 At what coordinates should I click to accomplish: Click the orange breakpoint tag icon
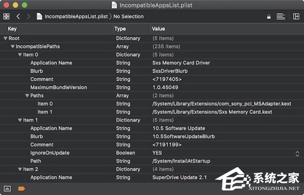point(21,188)
